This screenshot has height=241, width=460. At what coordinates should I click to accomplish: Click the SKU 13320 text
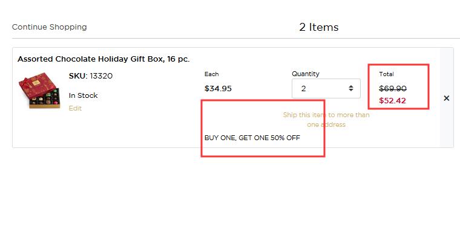[x=91, y=76]
